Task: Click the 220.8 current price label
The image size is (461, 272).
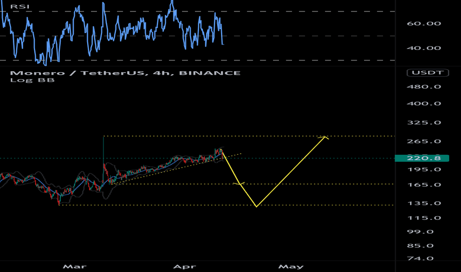Action: click(x=422, y=158)
